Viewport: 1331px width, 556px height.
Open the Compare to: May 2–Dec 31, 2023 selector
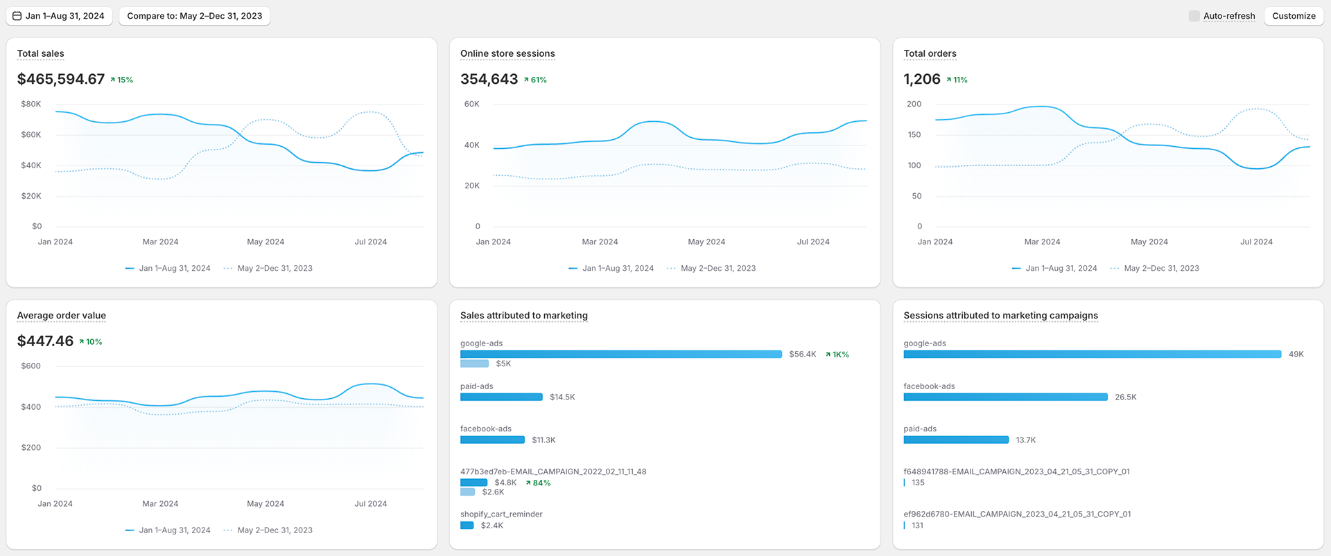tap(195, 16)
